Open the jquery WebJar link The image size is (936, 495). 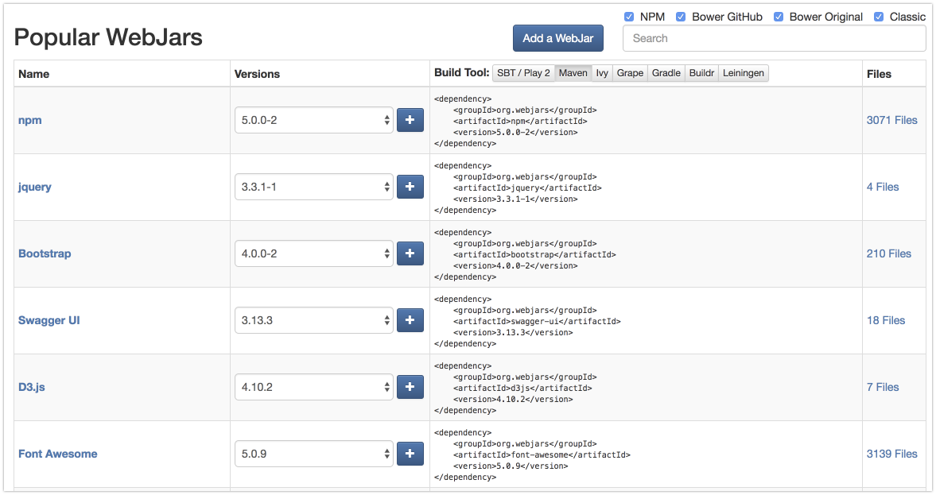[x=35, y=188]
